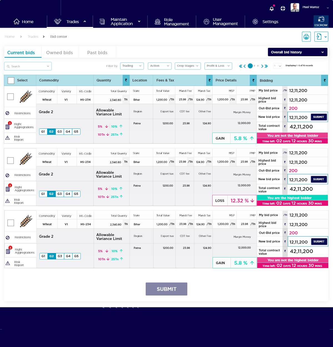Image resolution: width=333 pixels, height=347 pixels.
Task: Open Risk Report for the first bid
Action: click(19, 138)
